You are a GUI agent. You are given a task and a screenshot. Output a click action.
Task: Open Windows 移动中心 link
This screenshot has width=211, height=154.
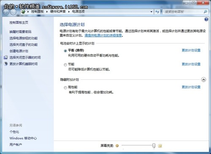tap(23, 138)
